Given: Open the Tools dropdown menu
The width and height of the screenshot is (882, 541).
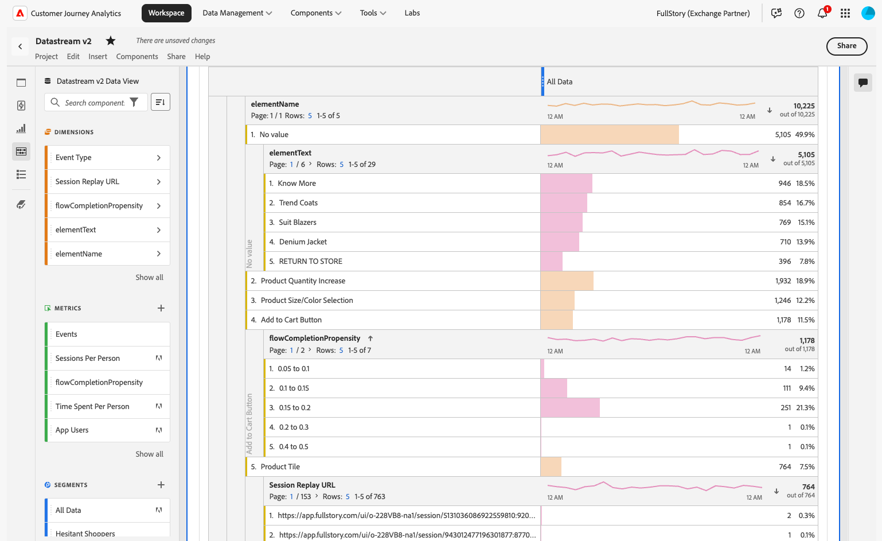Looking at the screenshot, I should click(x=373, y=13).
